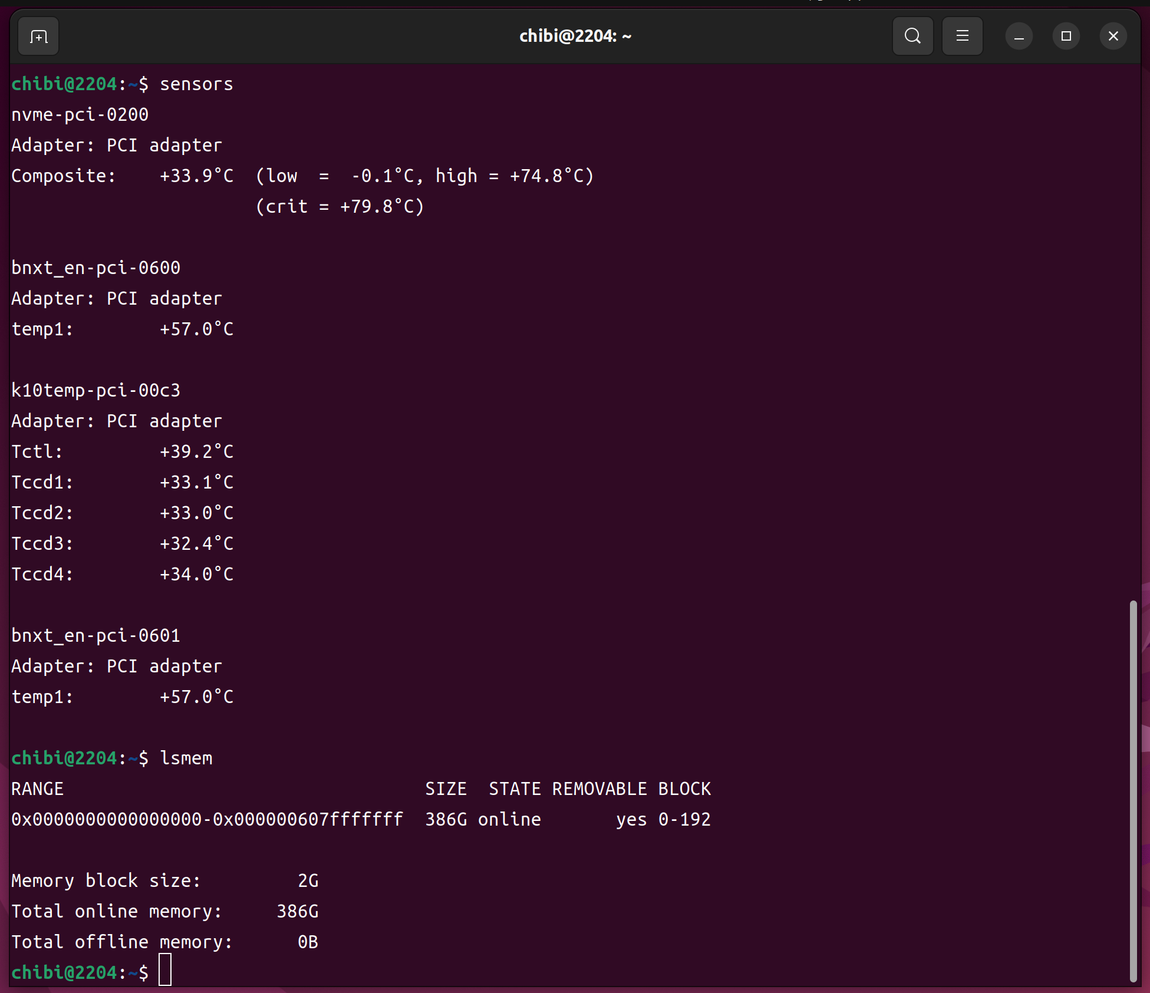Viewport: 1150px width, 993px height.
Task: Click the memory address range text
Action: pos(207,820)
